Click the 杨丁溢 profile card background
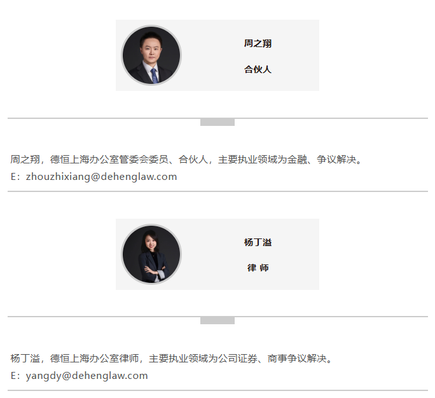Viewport: 435px width, 398px height. [217, 254]
